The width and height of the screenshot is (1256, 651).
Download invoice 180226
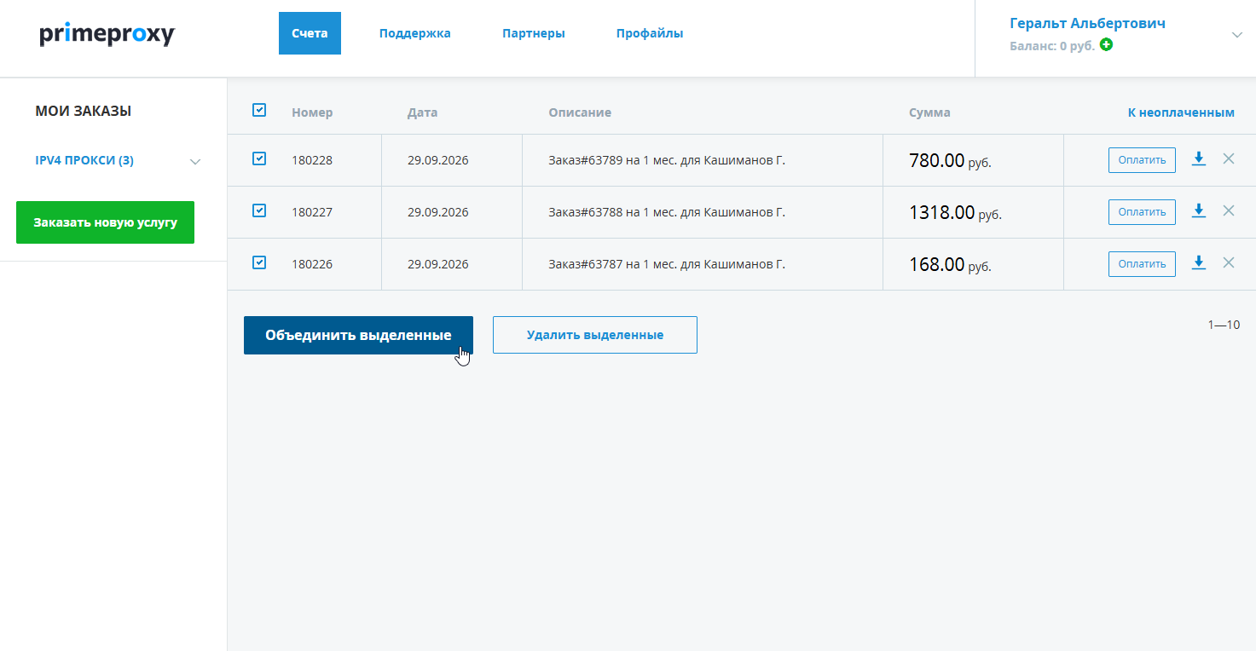[1199, 263]
